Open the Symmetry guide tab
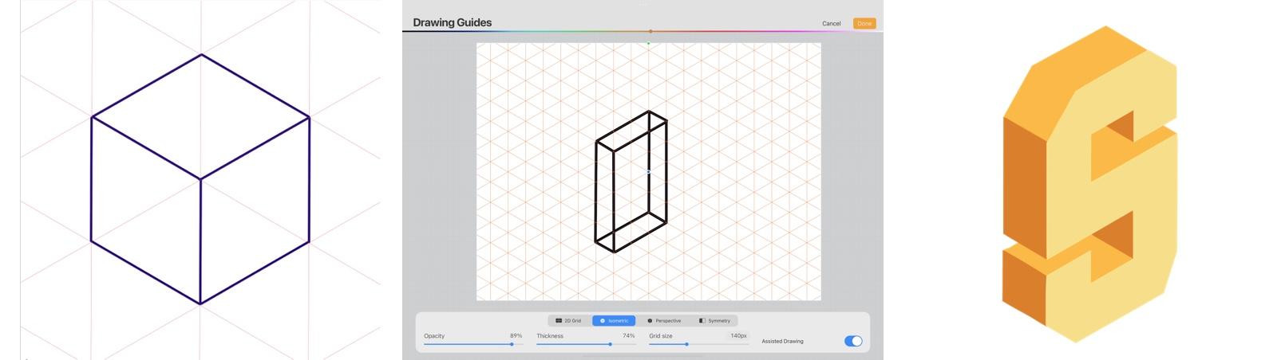This screenshot has height=360, width=1285. pos(714,321)
